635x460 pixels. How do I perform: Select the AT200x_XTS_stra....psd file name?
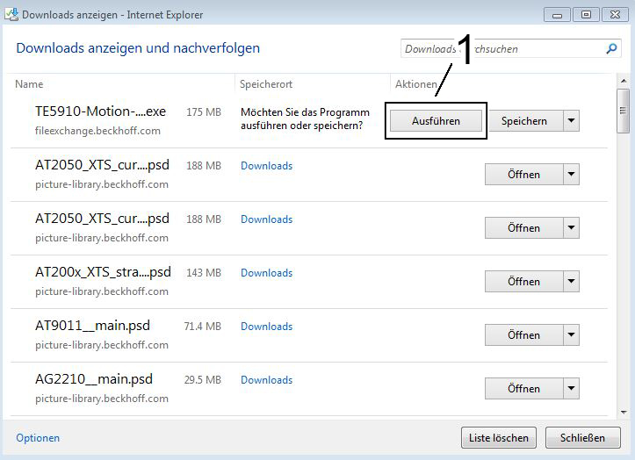point(103,272)
